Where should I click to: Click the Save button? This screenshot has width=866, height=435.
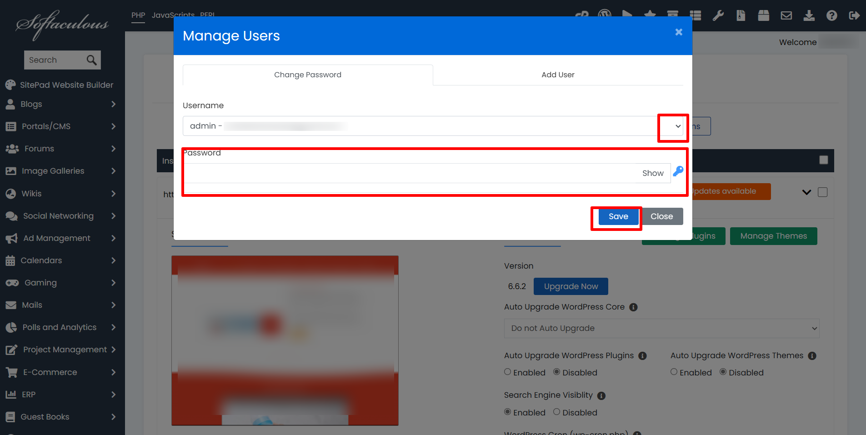click(x=618, y=216)
